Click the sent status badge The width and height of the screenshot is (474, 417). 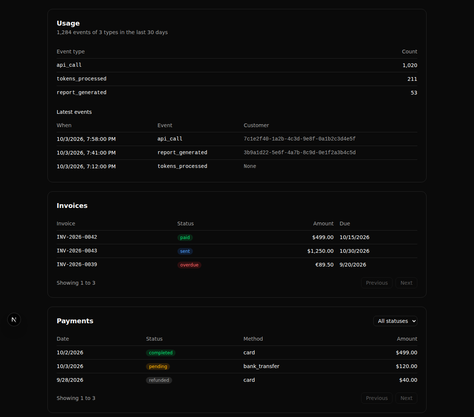(x=185, y=251)
